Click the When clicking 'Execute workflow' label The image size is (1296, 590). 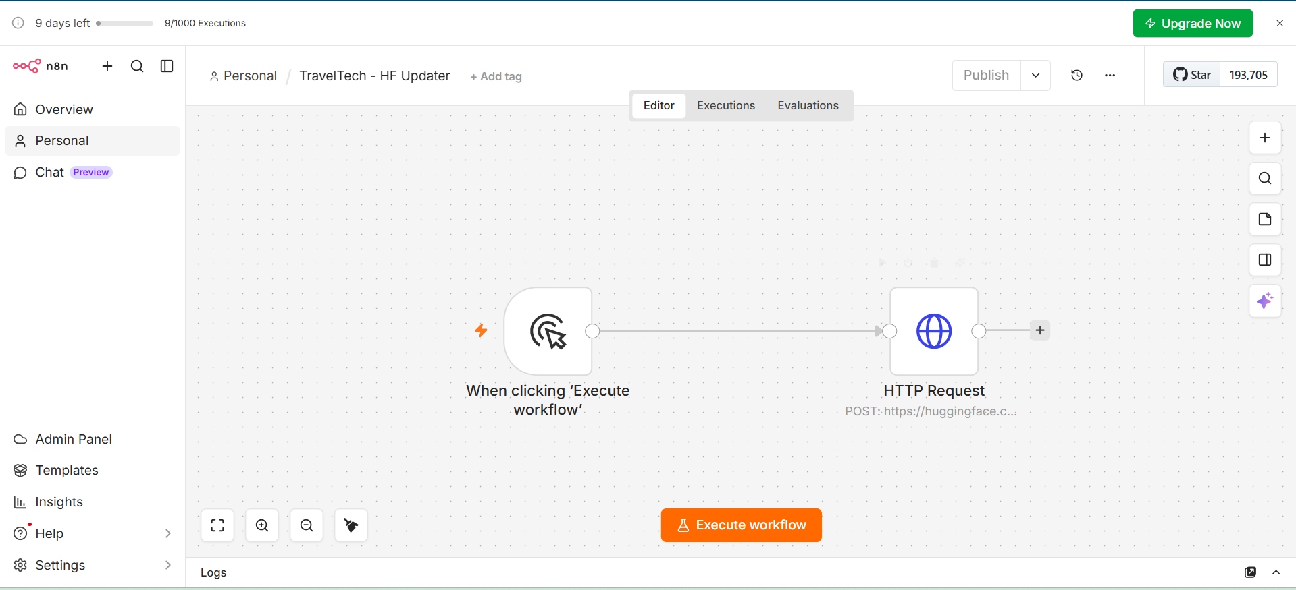pos(548,401)
